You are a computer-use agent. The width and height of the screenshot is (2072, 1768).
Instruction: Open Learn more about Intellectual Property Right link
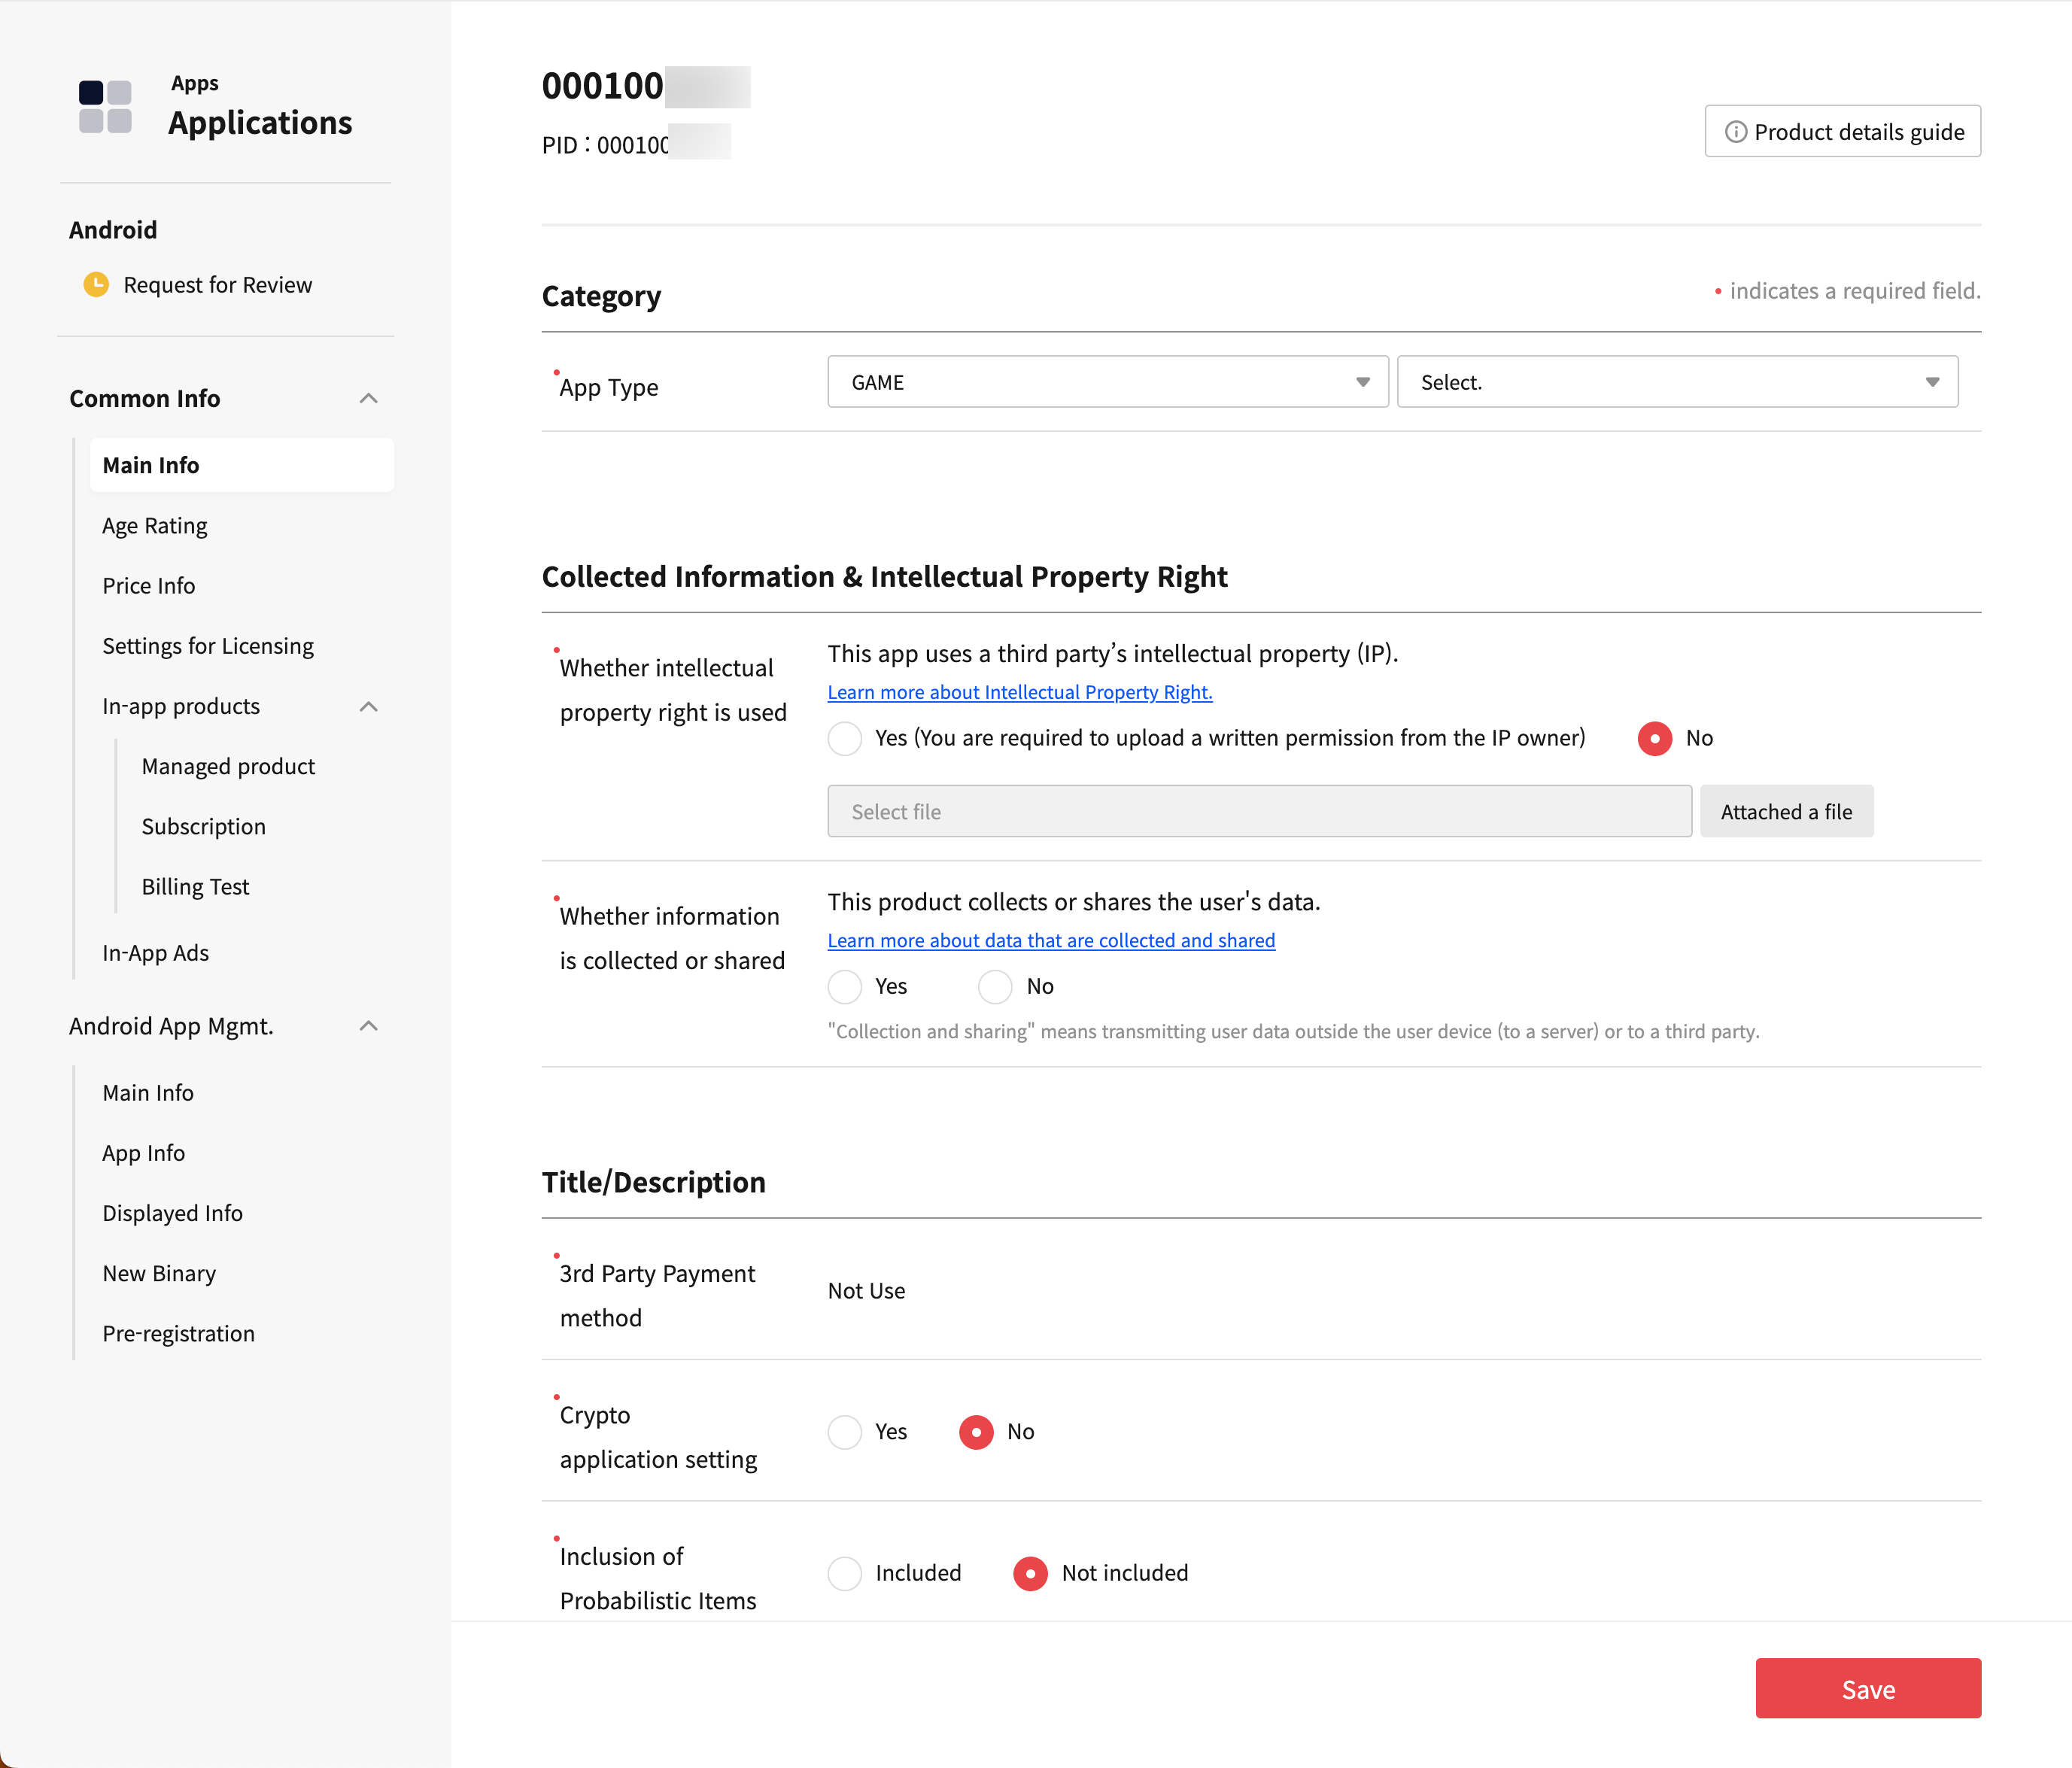pyautogui.click(x=1019, y=692)
